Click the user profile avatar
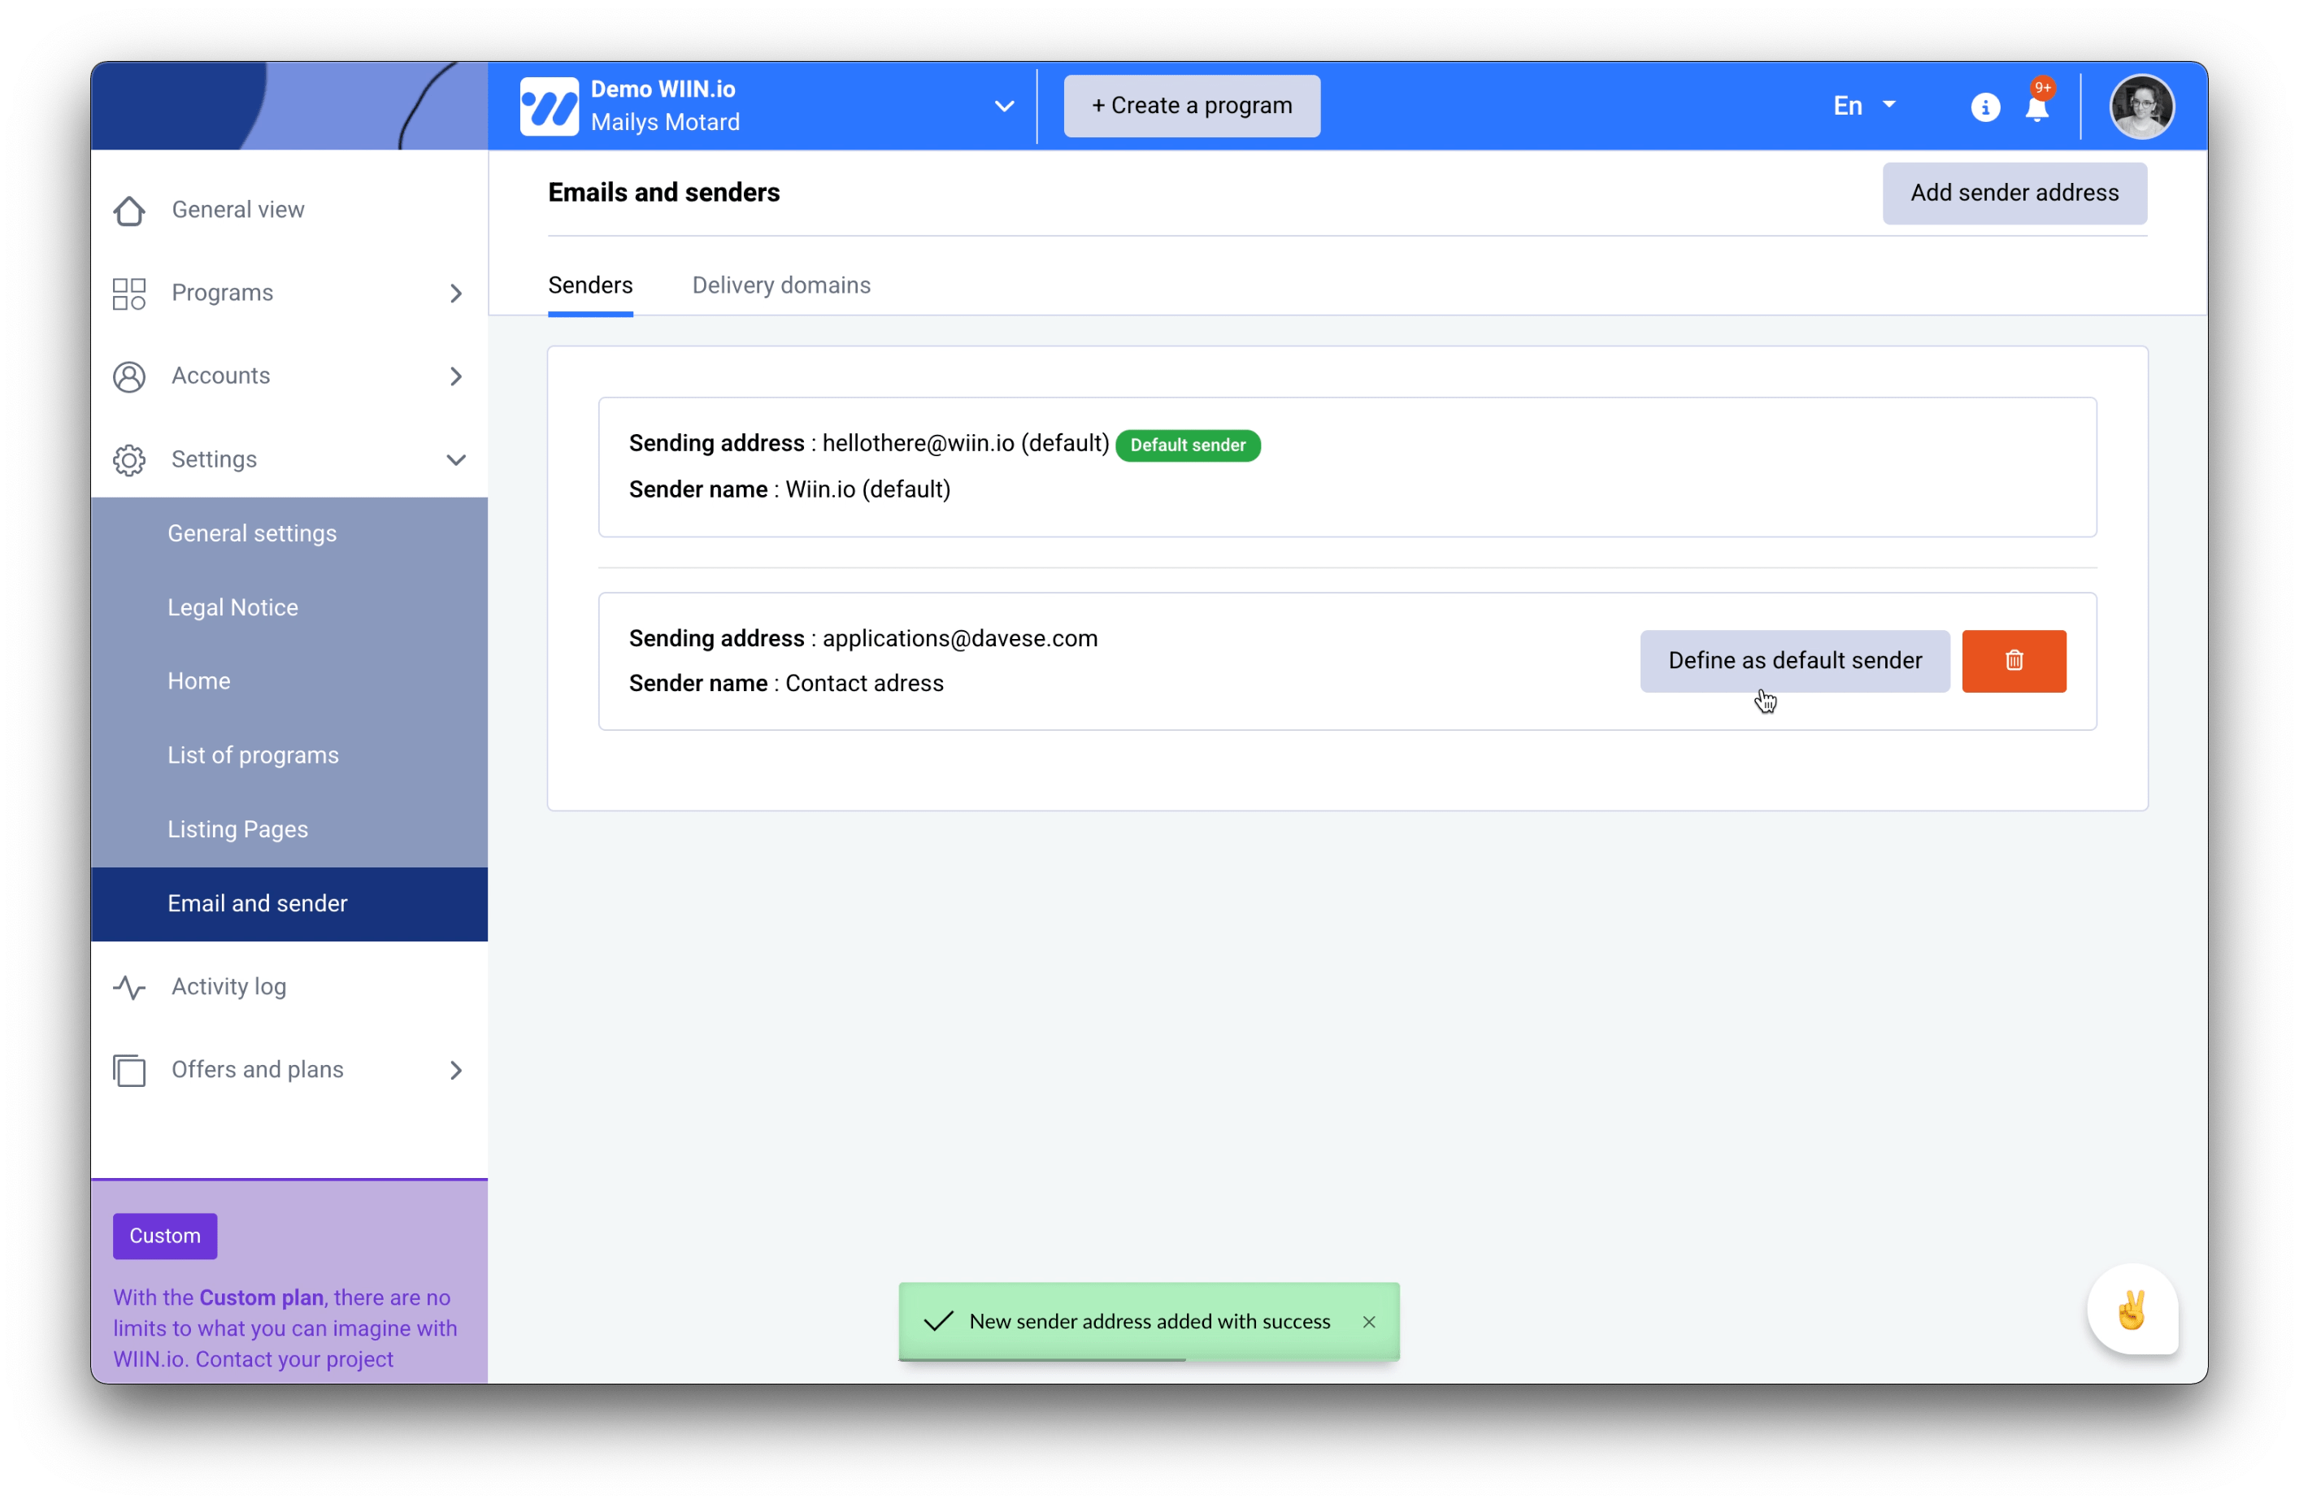The image size is (2299, 1504). [2141, 106]
